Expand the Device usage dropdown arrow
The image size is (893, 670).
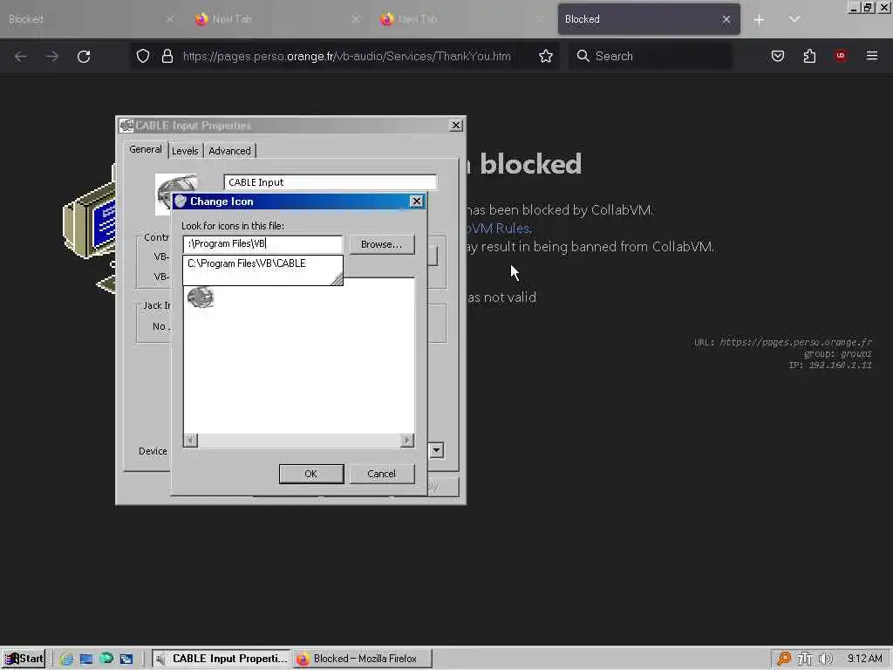pos(436,450)
